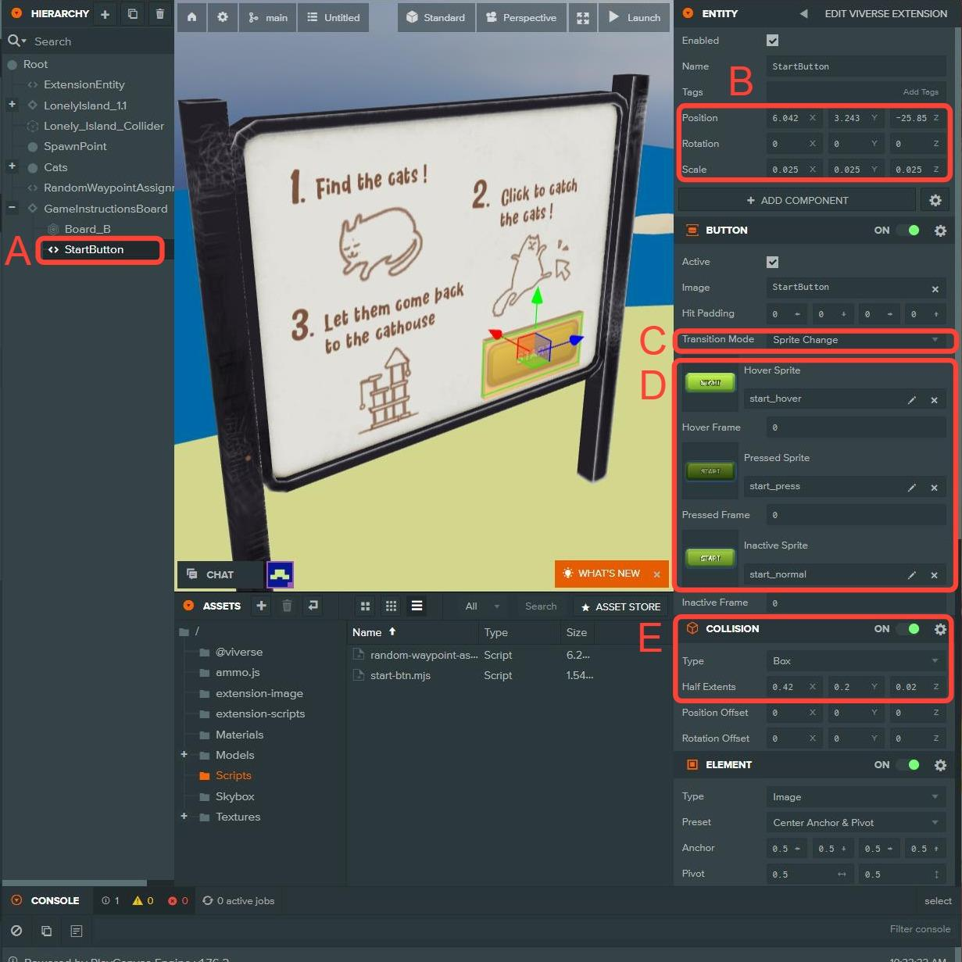
Task: Click the Add Component button
Action: click(x=796, y=201)
